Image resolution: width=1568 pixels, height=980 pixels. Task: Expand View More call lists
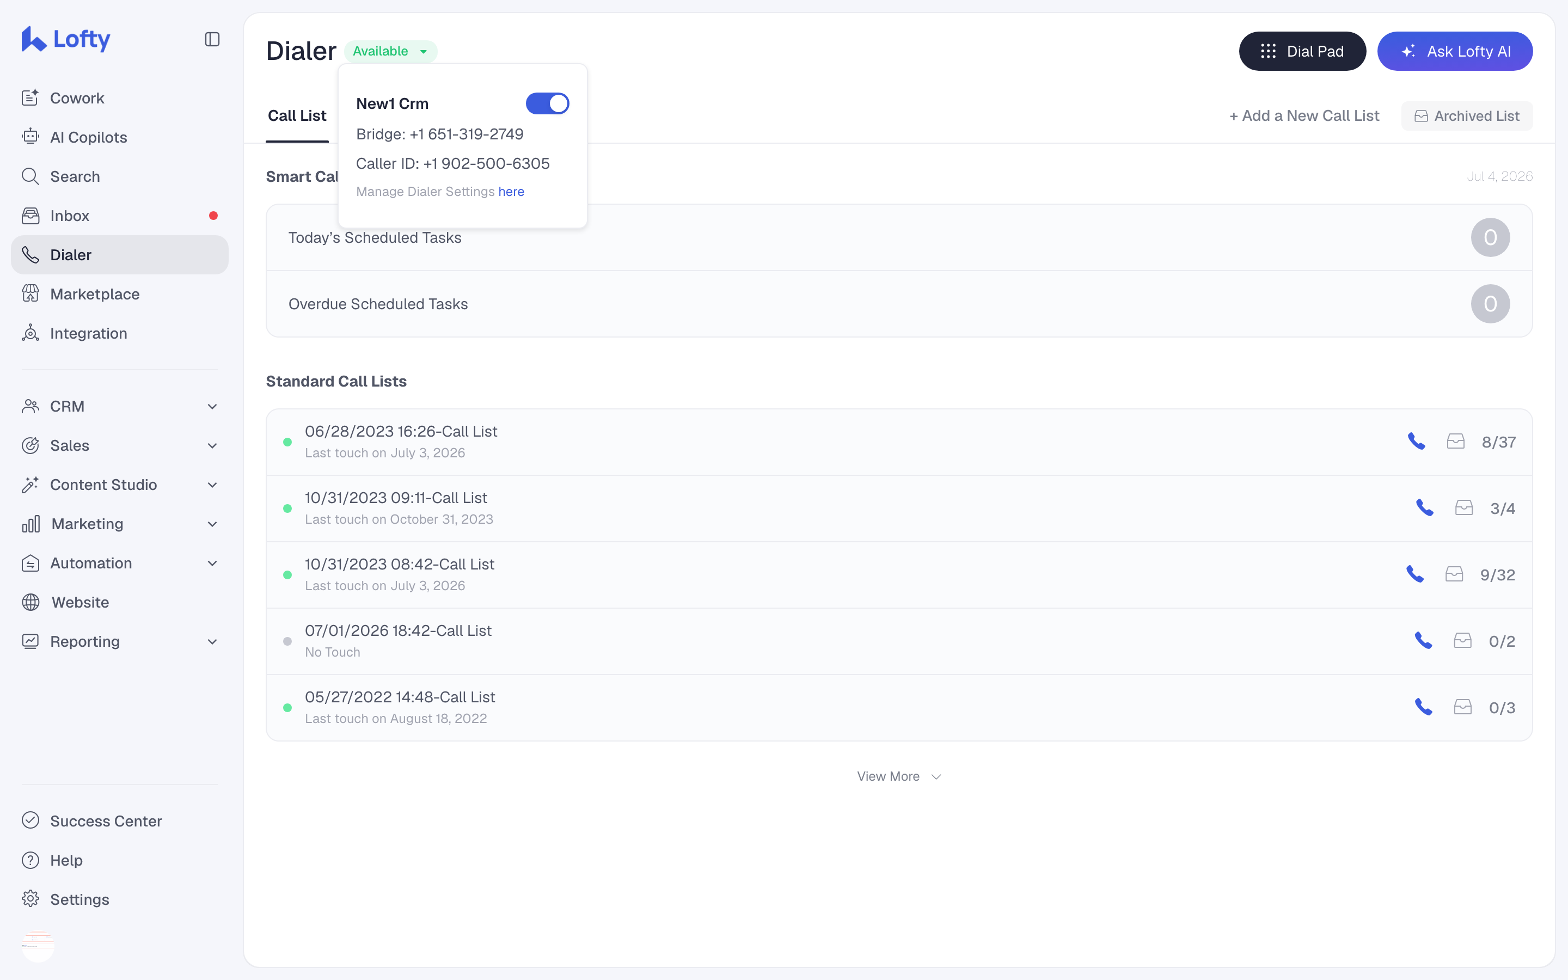pyautogui.click(x=899, y=776)
